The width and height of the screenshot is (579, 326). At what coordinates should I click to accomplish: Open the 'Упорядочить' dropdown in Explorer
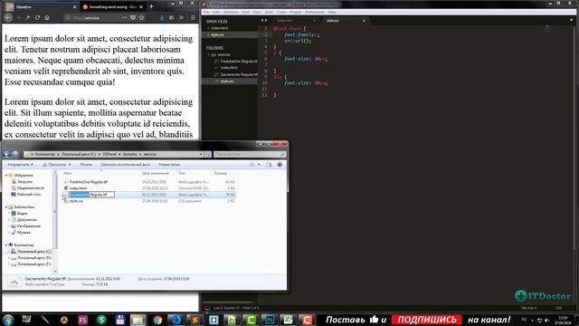(20, 165)
